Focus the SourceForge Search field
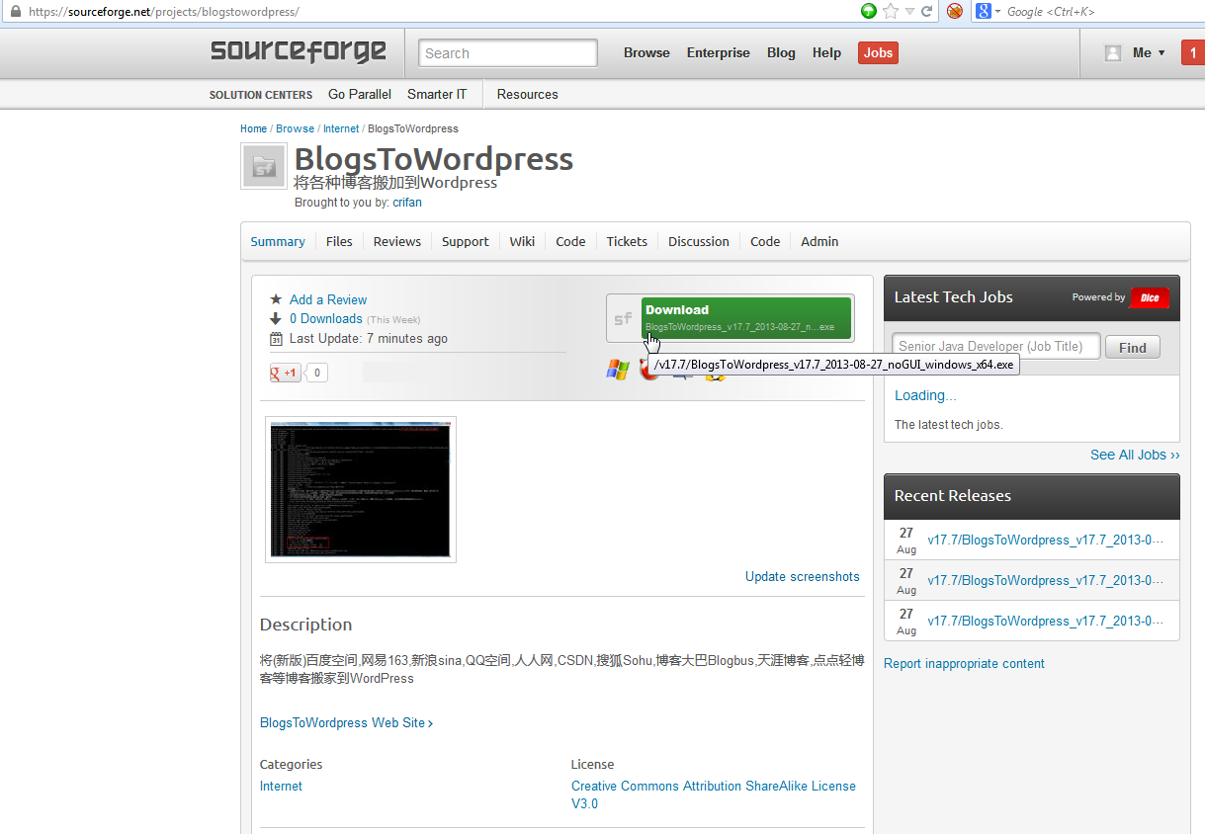The image size is (1205, 834). pos(508,53)
